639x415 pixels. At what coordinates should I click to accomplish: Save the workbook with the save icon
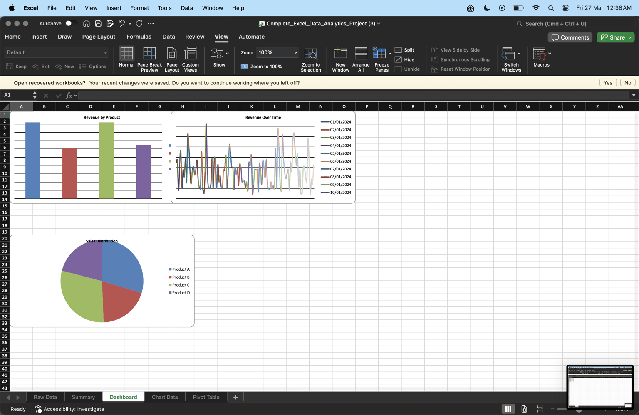pos(98,24)
